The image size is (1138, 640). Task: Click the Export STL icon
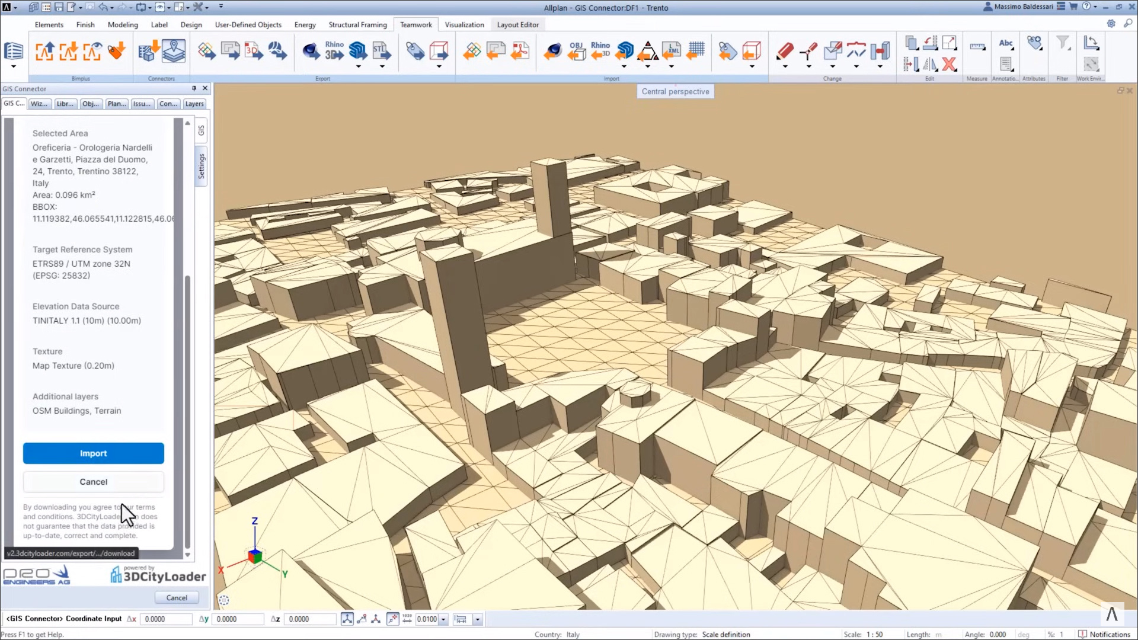tap(382, 51)
